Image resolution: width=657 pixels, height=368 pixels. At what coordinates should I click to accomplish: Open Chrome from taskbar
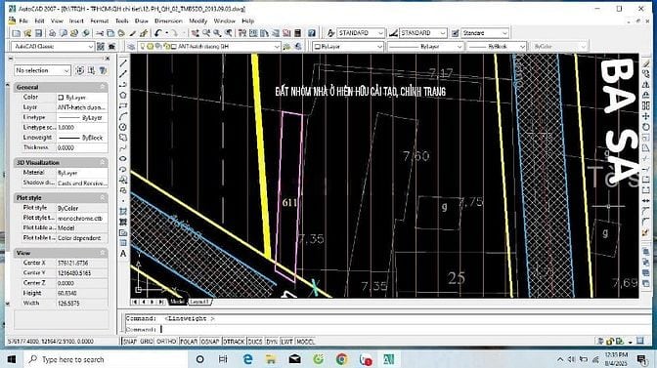click(341, 359)
